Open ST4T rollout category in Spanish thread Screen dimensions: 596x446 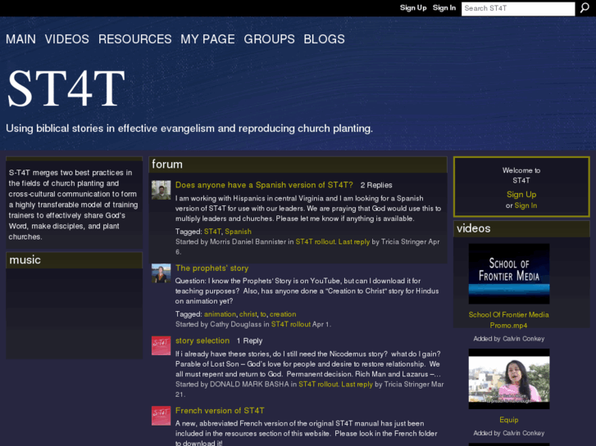pos(316,241)
